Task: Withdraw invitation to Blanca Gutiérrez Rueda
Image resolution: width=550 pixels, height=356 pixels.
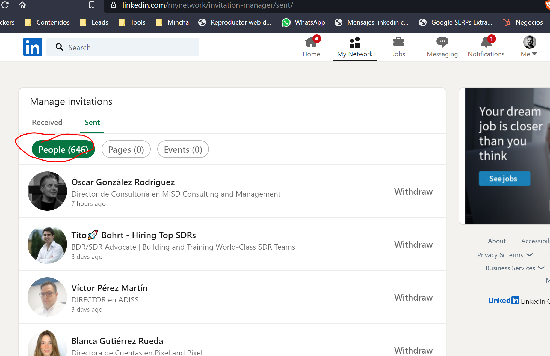Action: pyautogui.click(x=413, y=350)
